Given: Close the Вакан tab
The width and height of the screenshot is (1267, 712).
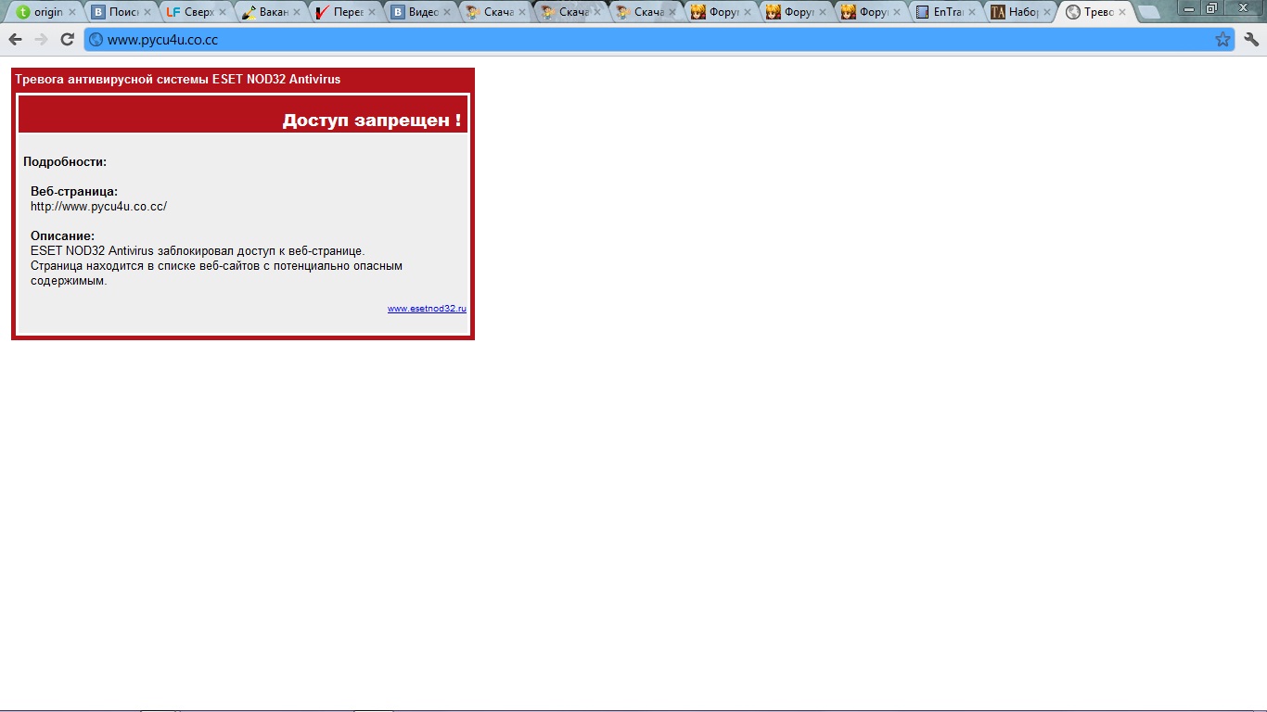Looking at the screenshot, I should point(296,13).
